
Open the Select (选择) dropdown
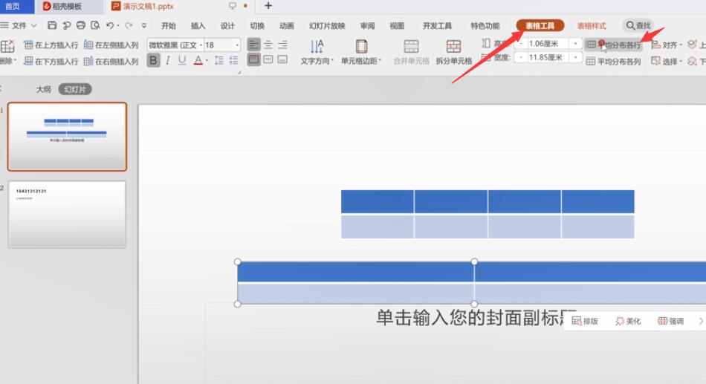click(667, 62)
